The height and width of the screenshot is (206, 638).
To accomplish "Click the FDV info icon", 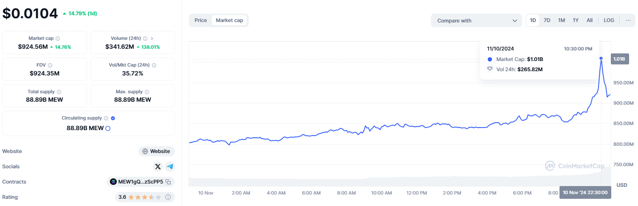I will click(50, 65).
